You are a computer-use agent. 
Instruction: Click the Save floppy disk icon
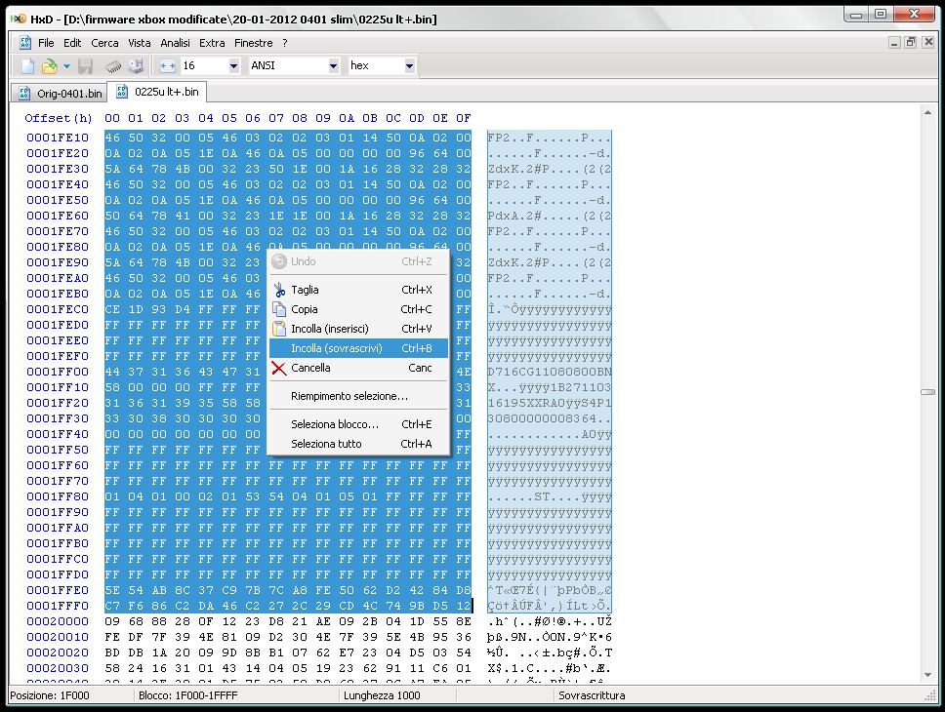point(85,65)
